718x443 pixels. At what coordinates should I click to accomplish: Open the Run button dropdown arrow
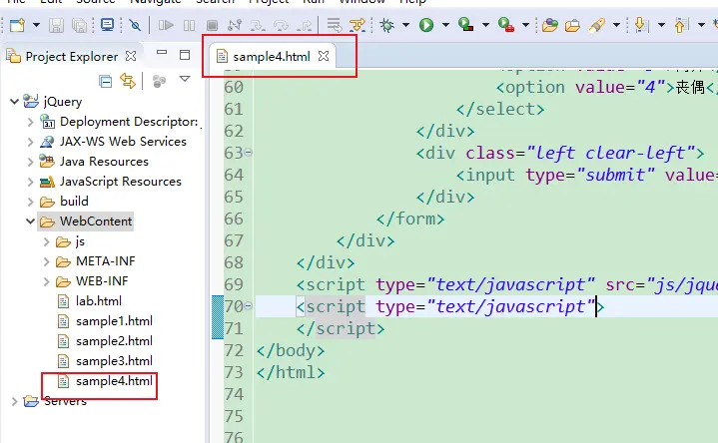pos(444,25)
